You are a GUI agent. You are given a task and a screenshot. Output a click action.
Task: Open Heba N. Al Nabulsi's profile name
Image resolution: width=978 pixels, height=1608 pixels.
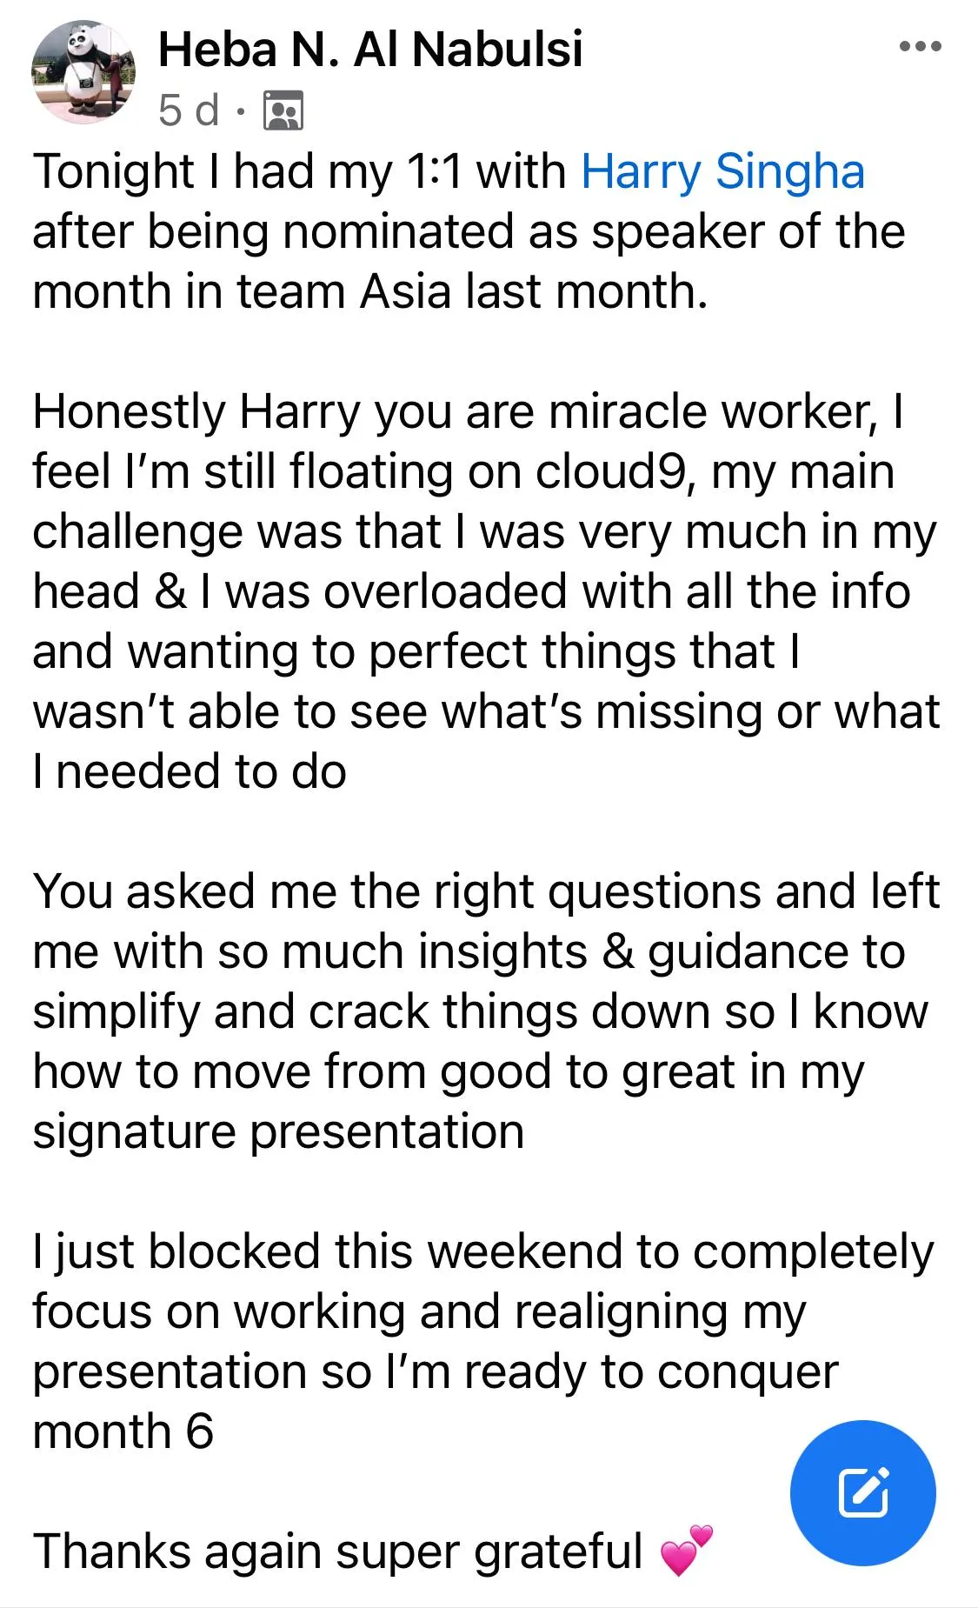coord(370,49)
